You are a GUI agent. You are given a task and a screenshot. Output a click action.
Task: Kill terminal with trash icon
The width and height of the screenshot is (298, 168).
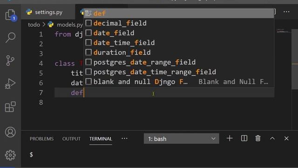(258, 139)
